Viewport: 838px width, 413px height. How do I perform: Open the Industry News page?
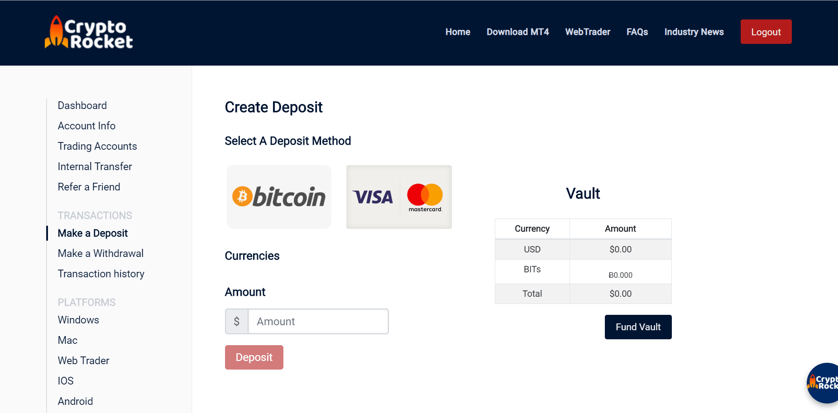694,32
